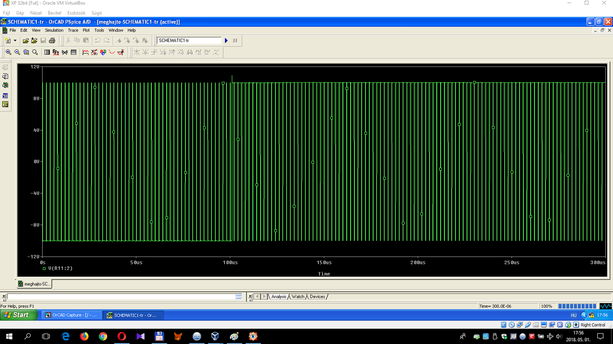Click the Print icon in toolbar
The width and height of the screenshot is (613, 344).
point(52,41)
